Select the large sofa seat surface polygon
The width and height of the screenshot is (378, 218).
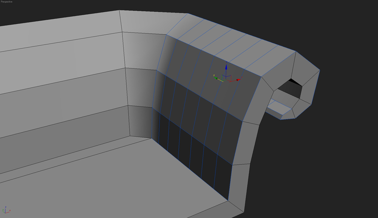(113, 181)
